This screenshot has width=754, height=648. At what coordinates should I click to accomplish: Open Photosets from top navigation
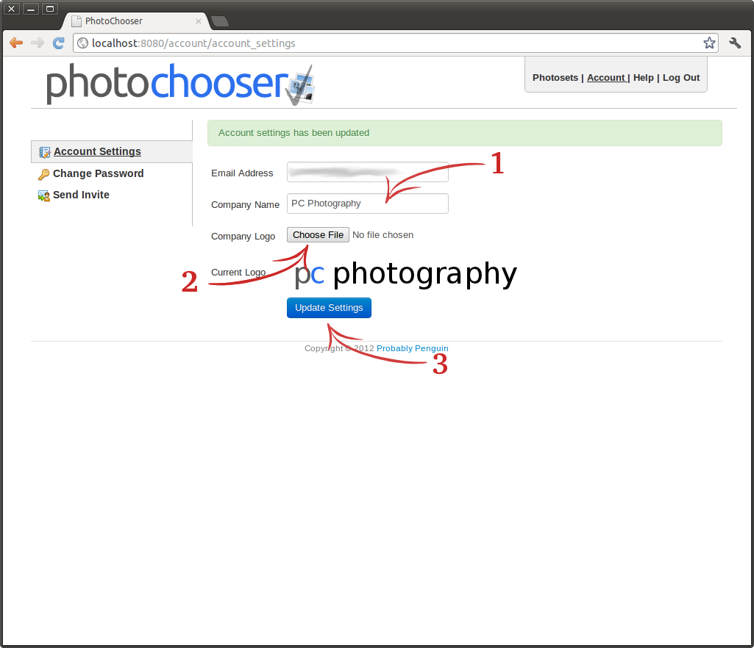pos(555,78)
